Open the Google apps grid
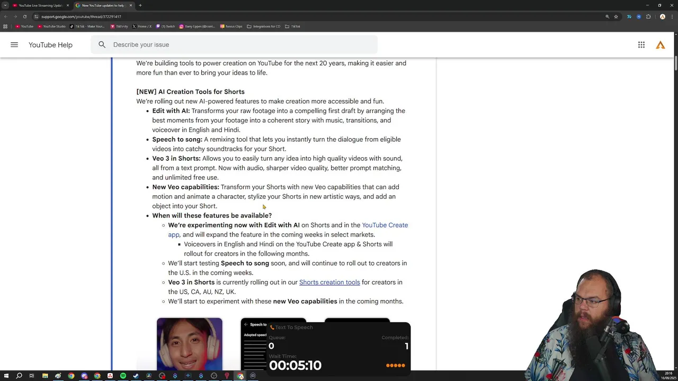 tap(641, 45)
